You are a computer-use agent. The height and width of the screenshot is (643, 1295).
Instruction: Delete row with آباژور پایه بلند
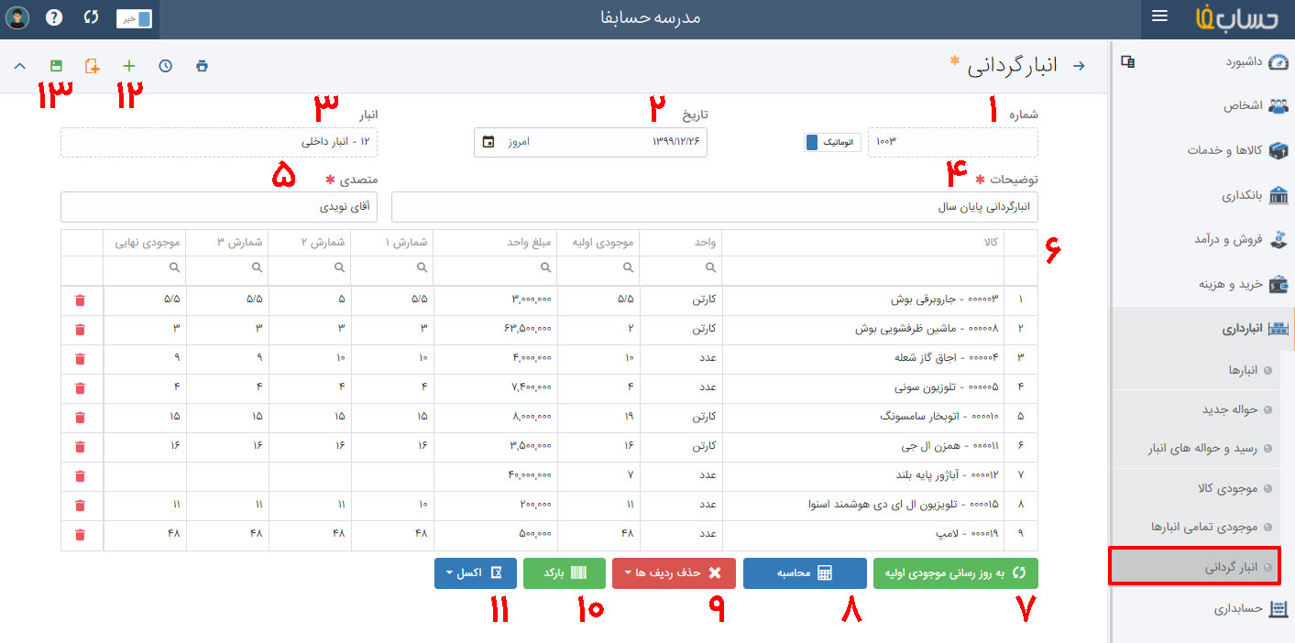click(80, 475)
